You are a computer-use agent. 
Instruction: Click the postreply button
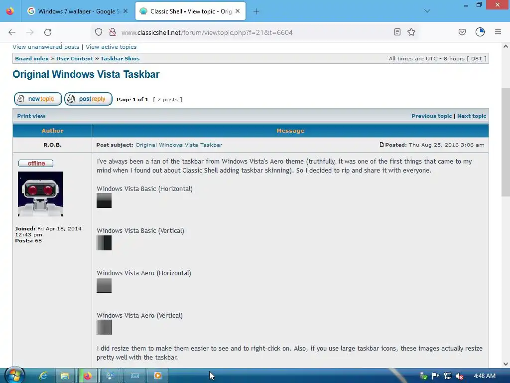click(88, 99)
